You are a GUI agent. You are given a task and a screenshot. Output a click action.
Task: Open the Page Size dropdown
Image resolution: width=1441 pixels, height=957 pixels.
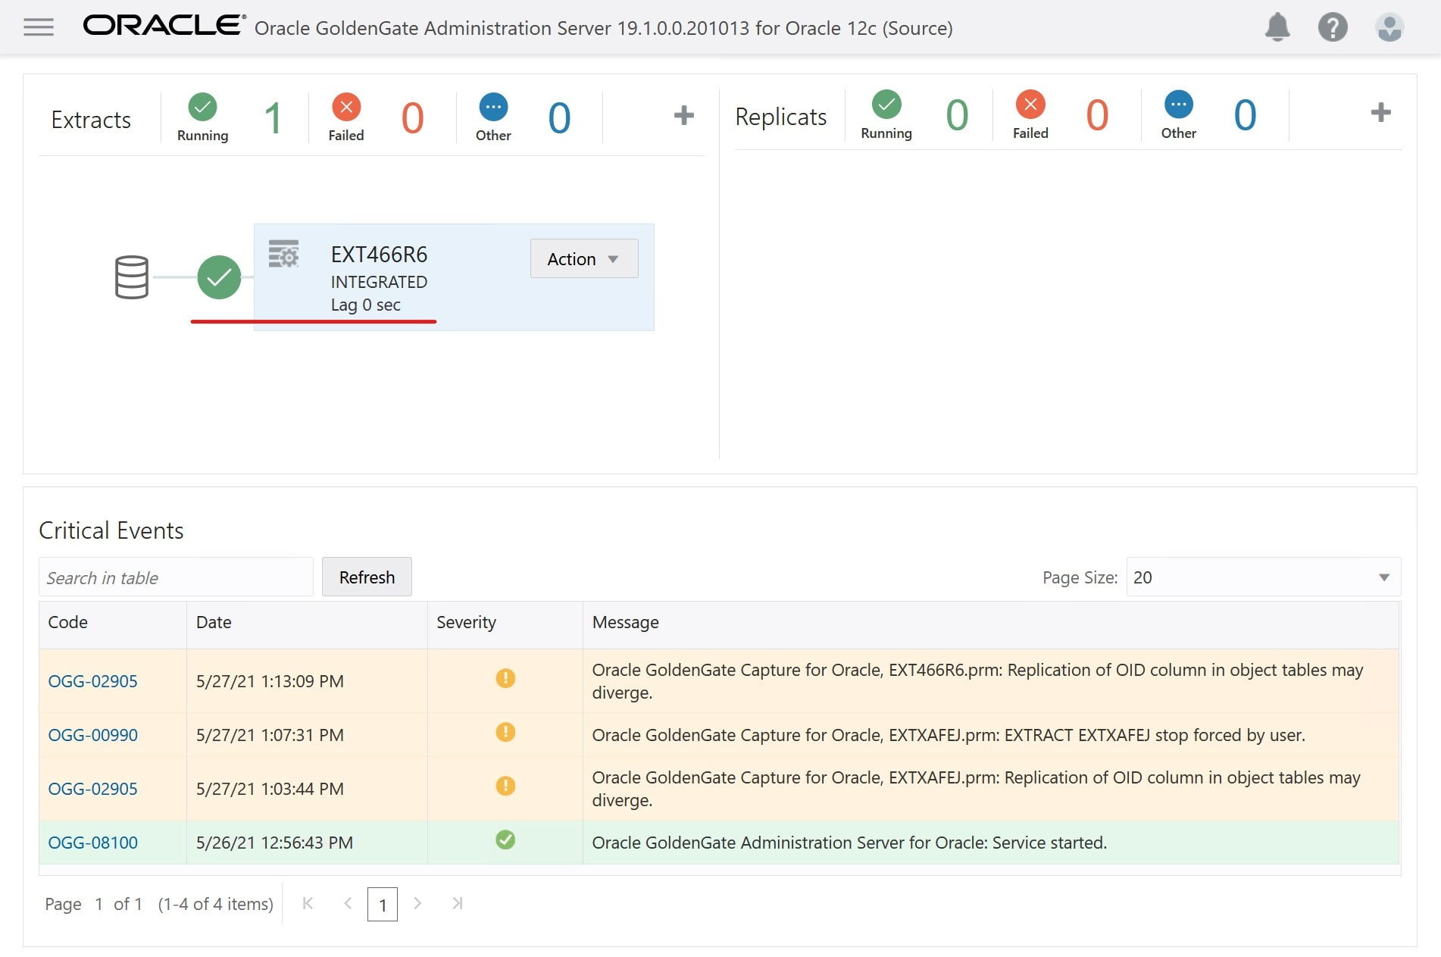(x=1263, y=577)
